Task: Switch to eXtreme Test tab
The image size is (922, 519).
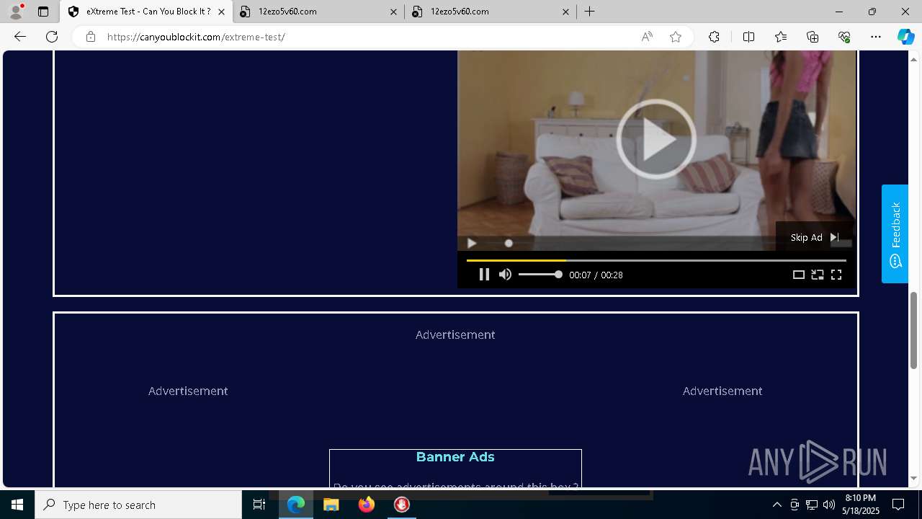Action: click(x=146, y=12)
